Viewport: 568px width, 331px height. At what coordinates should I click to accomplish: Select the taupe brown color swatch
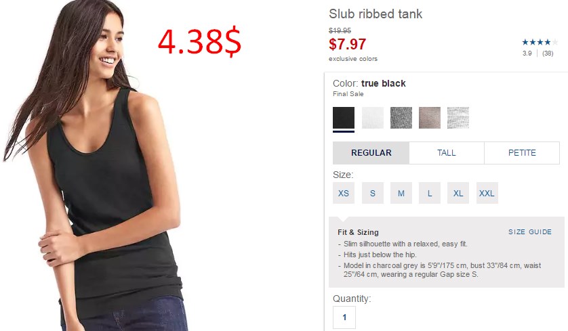click(430, 118)
